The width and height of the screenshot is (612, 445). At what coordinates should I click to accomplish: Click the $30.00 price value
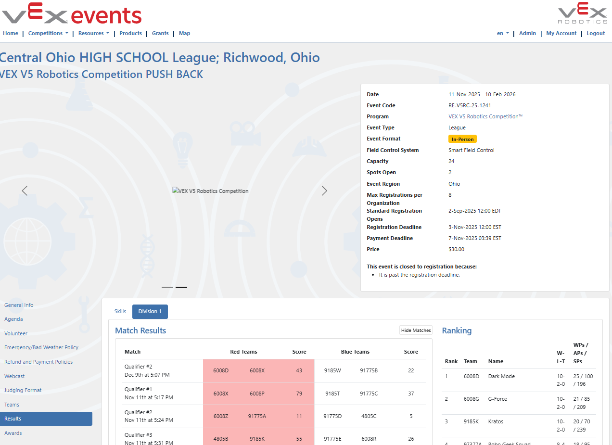tap(457, 249)
